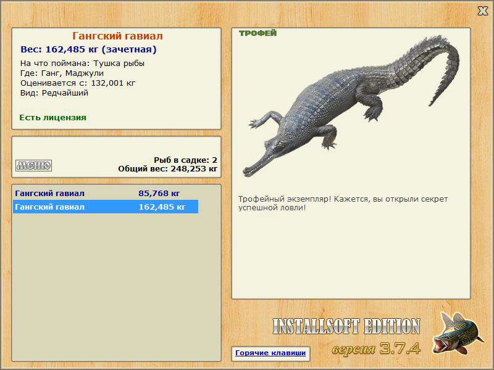Click the Гангский гавиал title heading
494x370 pixels.
coord(117,36)
